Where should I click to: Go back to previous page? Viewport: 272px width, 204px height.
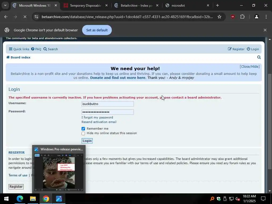point(6,17)
